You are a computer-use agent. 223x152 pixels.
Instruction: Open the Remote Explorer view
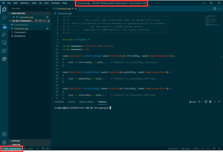tap(4, 42)
